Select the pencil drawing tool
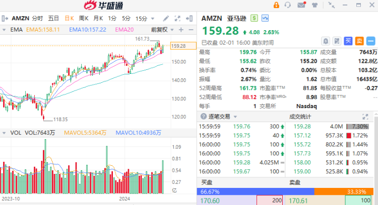Viewport: 378px width, 205px height. tap(166, 18)
